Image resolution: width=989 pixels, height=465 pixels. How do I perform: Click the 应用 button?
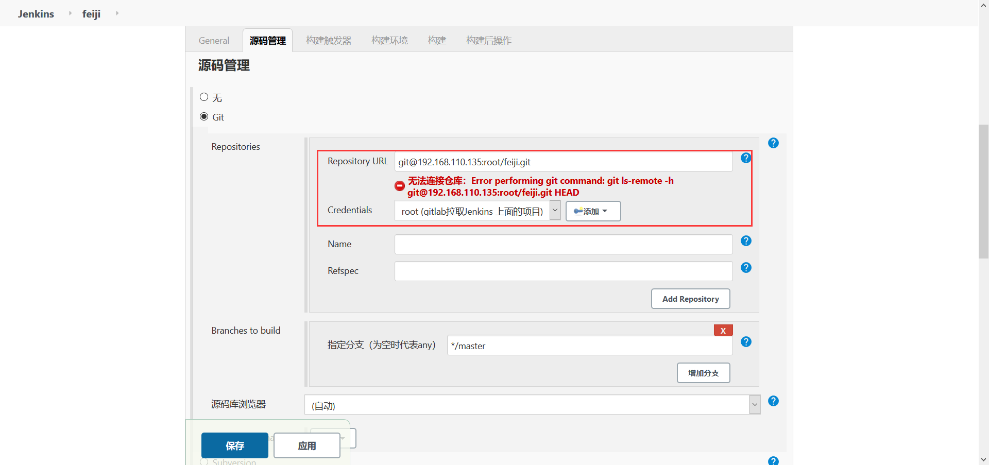point(307,445)
